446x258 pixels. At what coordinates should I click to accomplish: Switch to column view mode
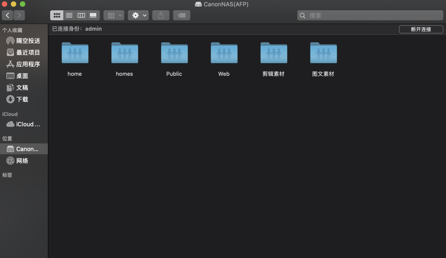tap(81, 15)
